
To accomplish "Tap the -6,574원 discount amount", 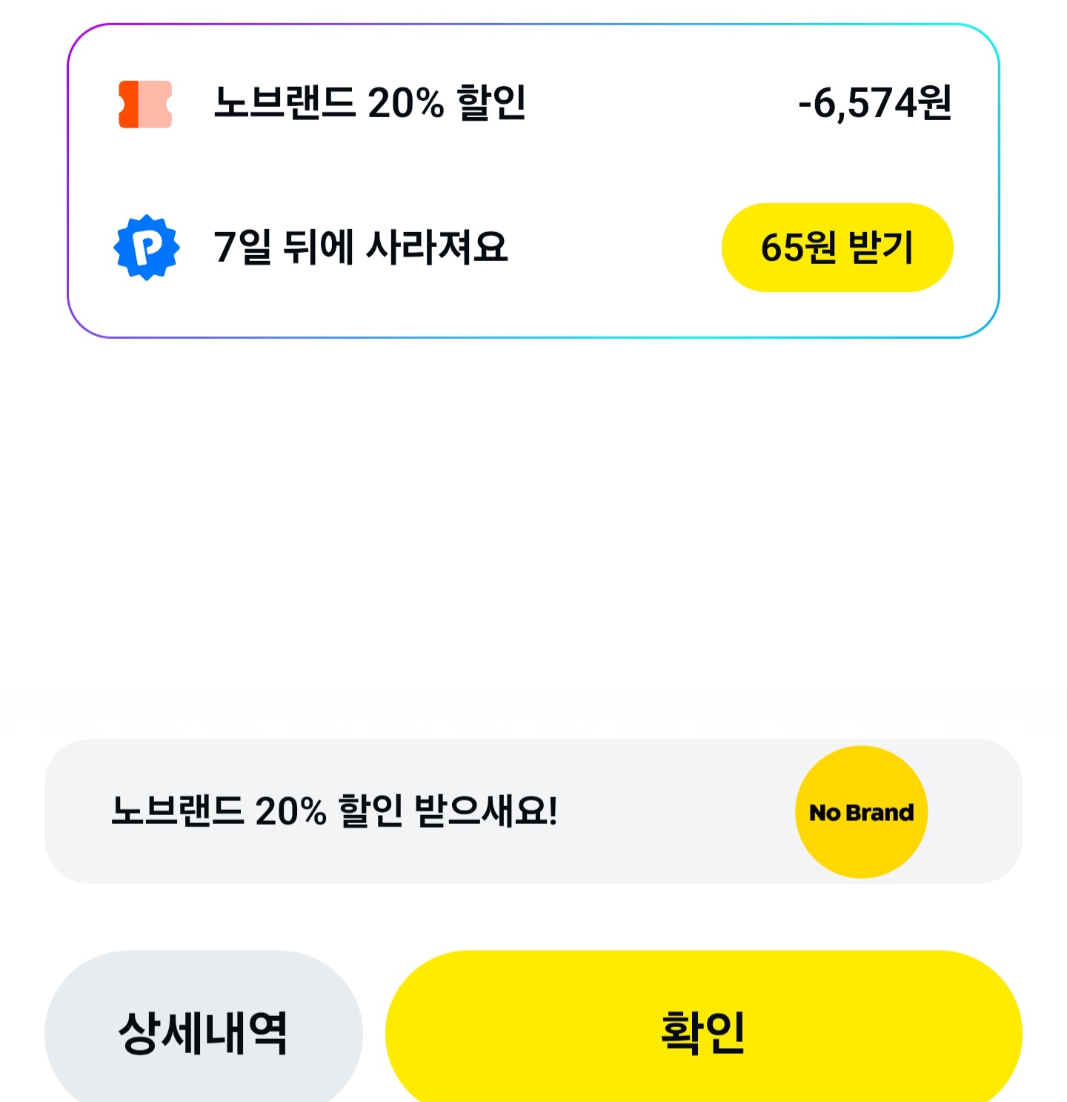I will click(x=875, y=102).
